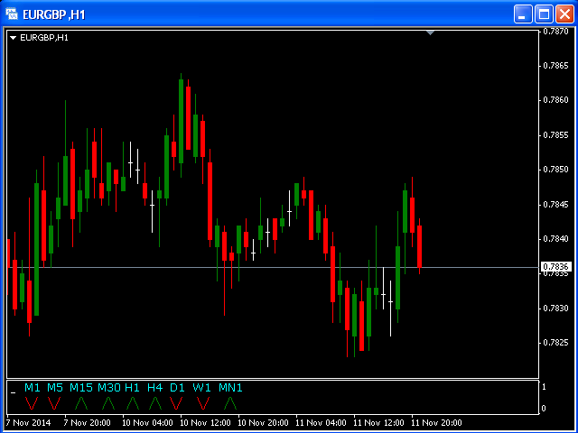Minimize the EURGBP,H1 chart window
Viewport: 578px width, 433px height.
click(524, 14)
